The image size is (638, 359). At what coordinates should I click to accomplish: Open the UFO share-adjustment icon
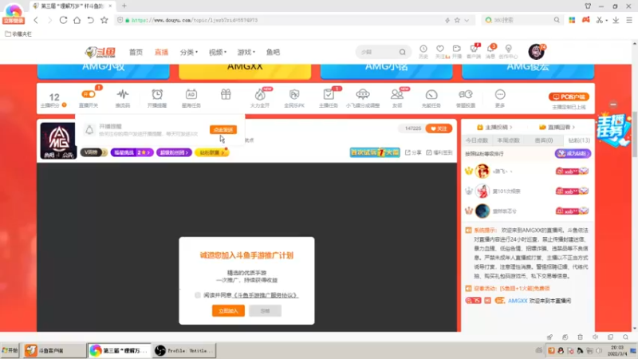pos(363,95)
